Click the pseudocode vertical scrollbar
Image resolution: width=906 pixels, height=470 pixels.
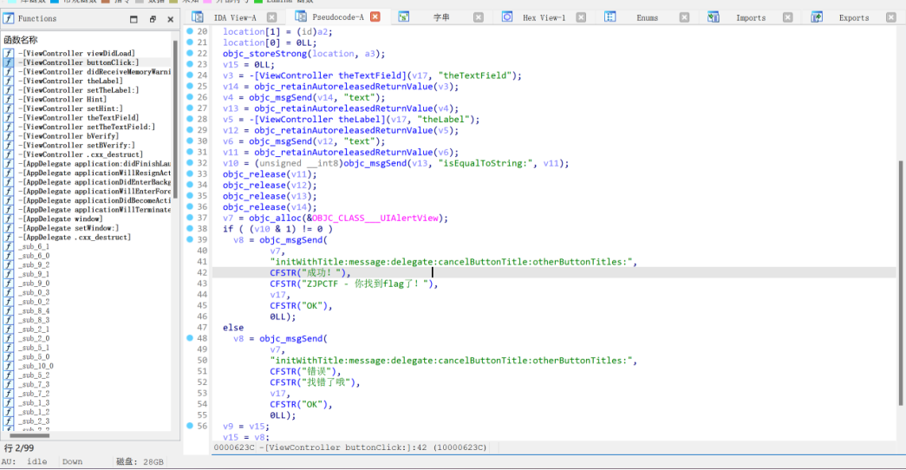click(902, 284)
